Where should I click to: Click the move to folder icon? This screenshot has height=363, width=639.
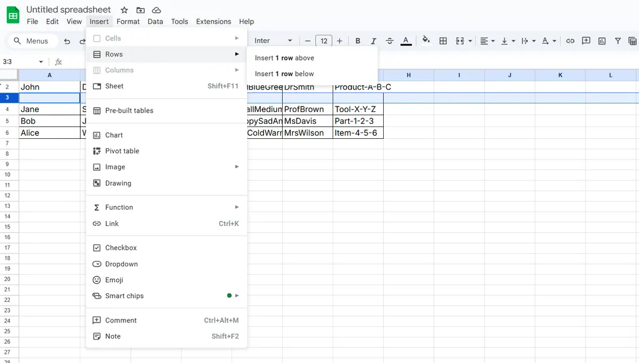[140, 10]
